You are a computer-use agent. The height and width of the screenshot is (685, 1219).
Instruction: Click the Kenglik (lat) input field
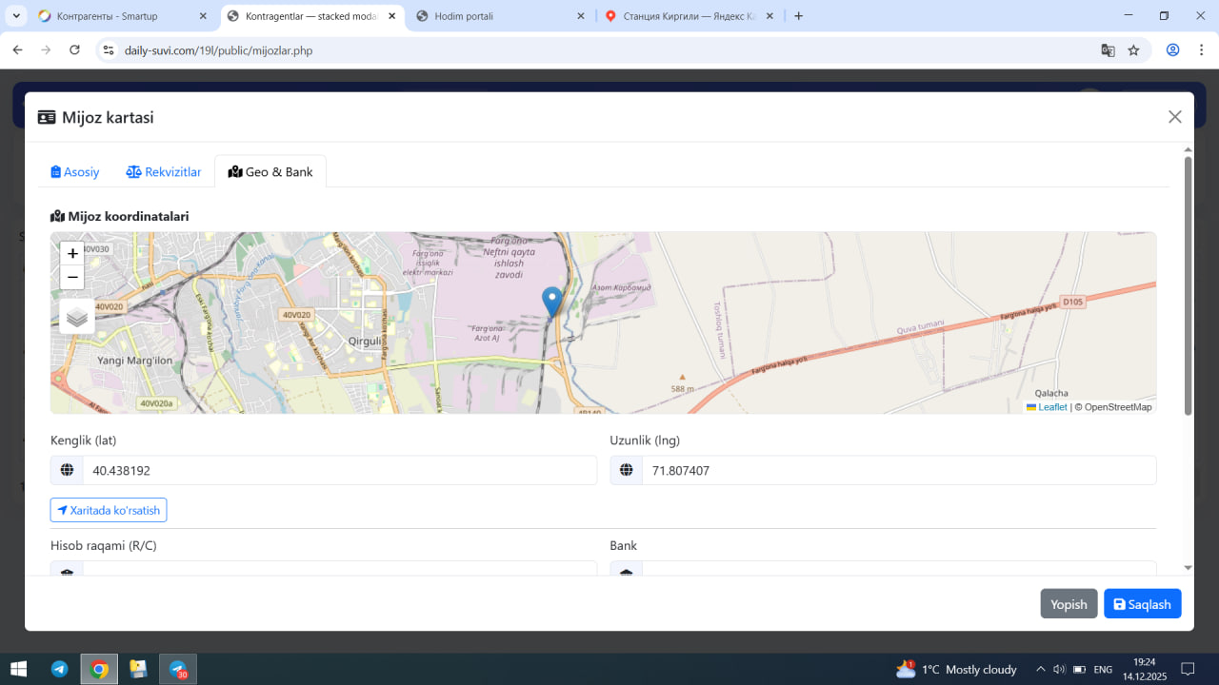click(339, 470)
